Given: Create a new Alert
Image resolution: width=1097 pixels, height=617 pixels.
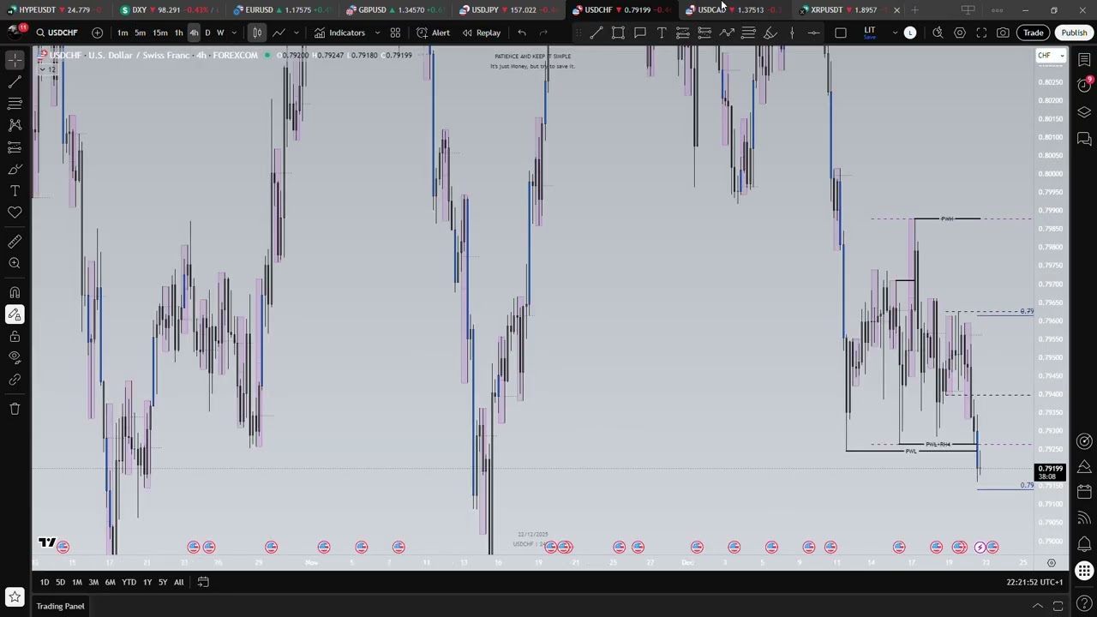Looking at the screenshot, I should tap(433, 33).
